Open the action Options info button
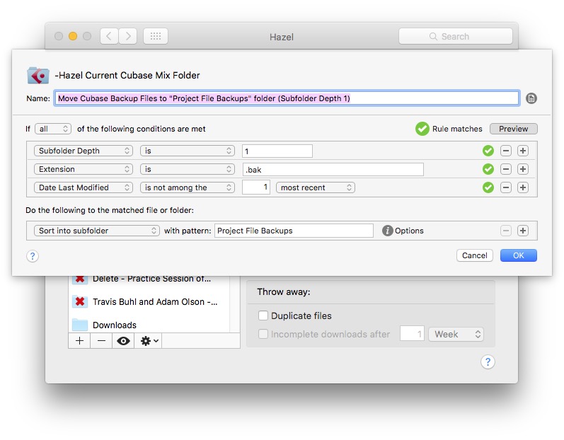This screenshot has width=564, height=440. tap(387, 231)
